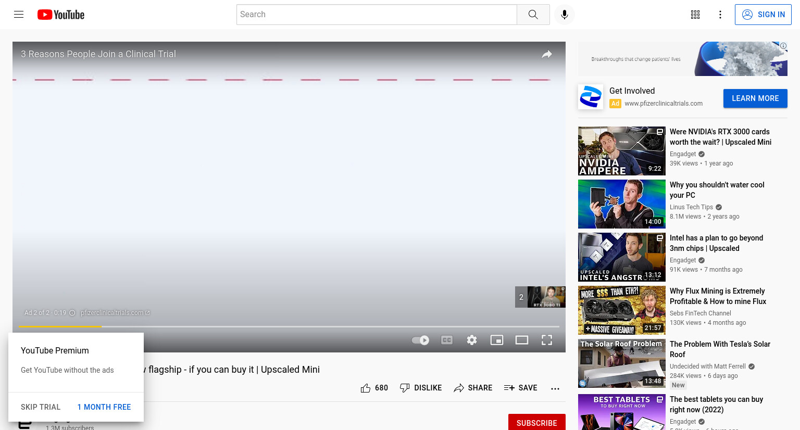Image resolution: width=800 pixels, height=430 pixels.
Task: Open 'Intel has a plan' video title
Action: coord(716,243)
